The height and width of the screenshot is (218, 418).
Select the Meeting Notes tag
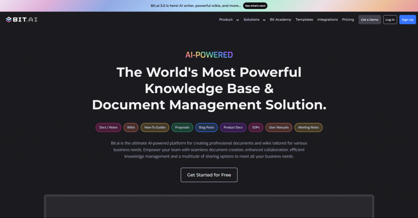click(308, 127)
